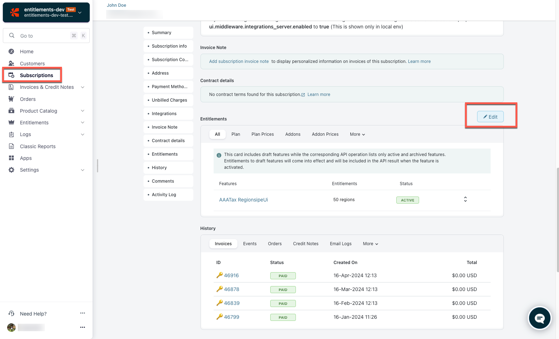The height and width of the screenshot is (339, 559).
Task: Jump to Activity Log section
Action: (164, 195)
